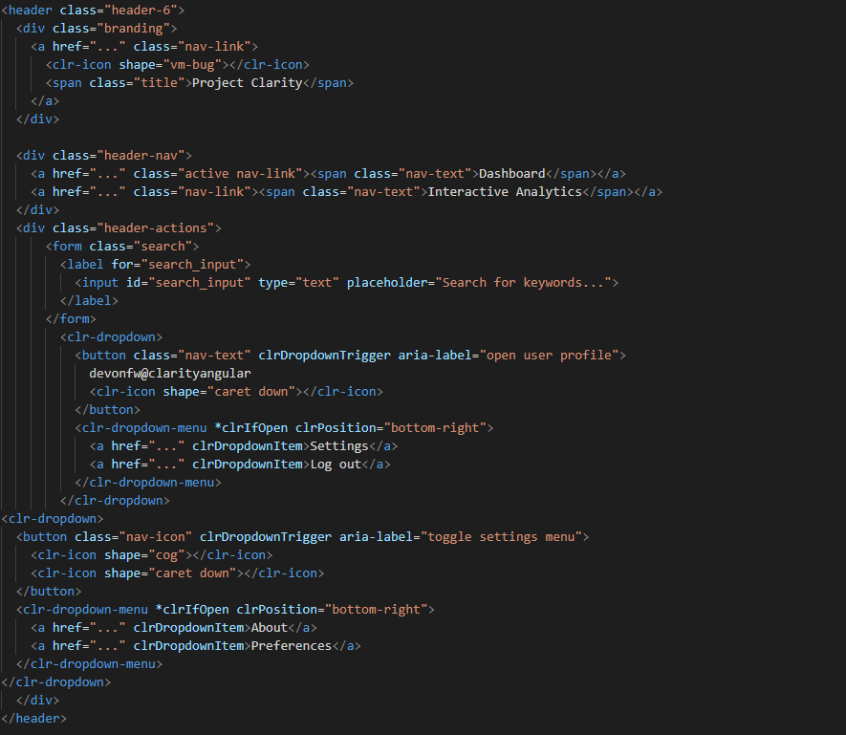
Task: Click the "open user profile" aria-label value
Action: pyautogui.click(x=552, y=355)
